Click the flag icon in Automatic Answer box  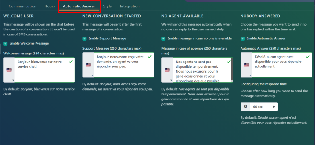point(246,65)
